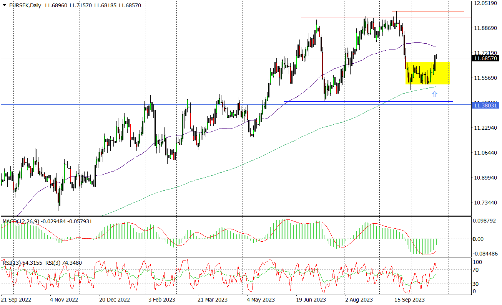Screen dimensions: 502x305
Task: Click date label 20 Dec 2022
Action: click(114, 300)
